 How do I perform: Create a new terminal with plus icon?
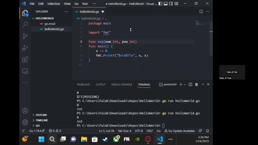tap(181, 85)
